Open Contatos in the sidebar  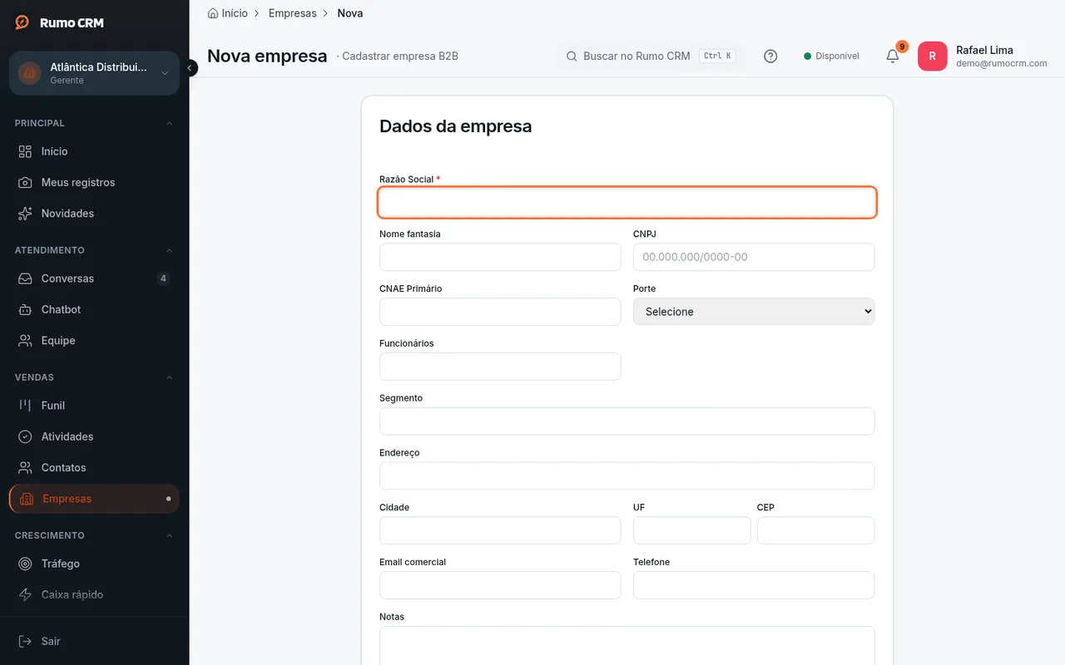[95, 467]
